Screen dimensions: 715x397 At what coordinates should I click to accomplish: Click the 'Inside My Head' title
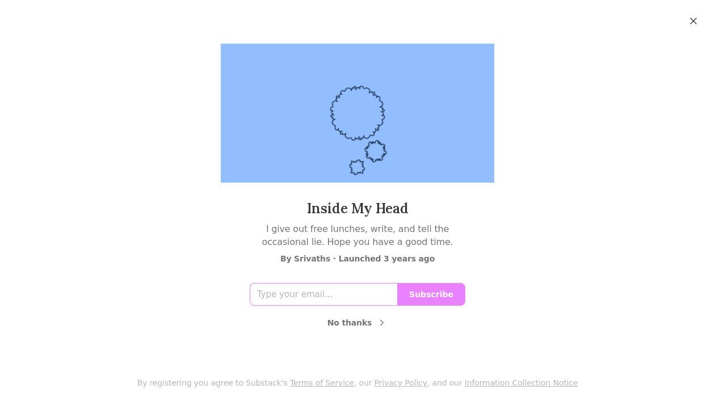click(357, 209)
